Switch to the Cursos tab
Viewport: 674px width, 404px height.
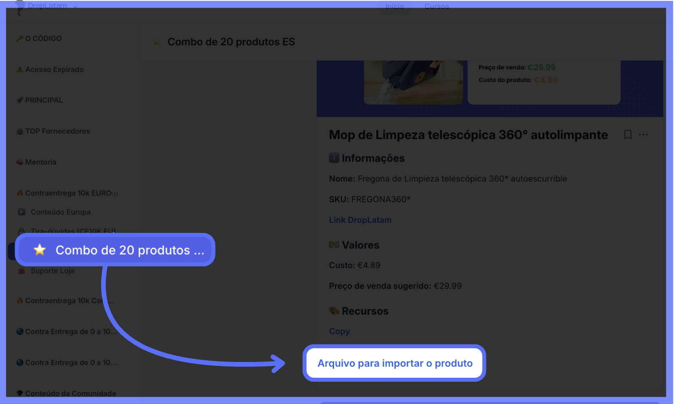pos(437,6)
